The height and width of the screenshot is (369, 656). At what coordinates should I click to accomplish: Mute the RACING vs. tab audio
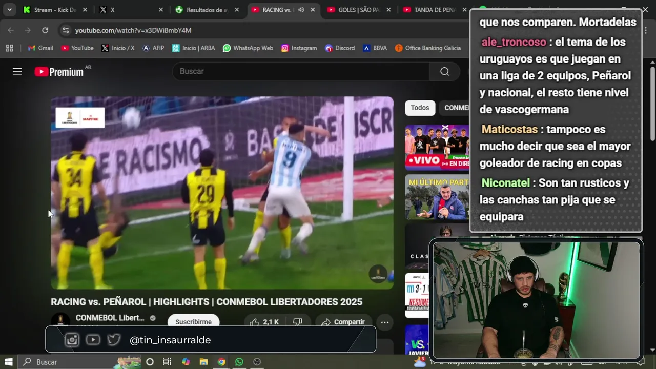(301, 10)
